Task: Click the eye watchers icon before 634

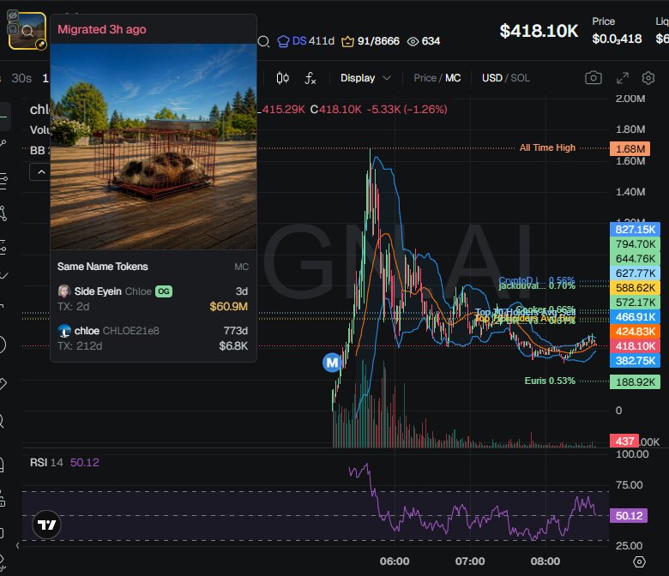Action: pyautogui.click(x=413, y=41)
